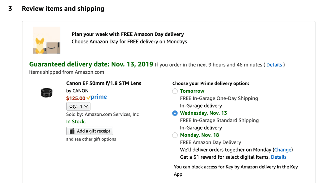Click the chevron arrow in Qty selector
The width and height of the screenshot is (324, 183).
[x=86, y=106]
